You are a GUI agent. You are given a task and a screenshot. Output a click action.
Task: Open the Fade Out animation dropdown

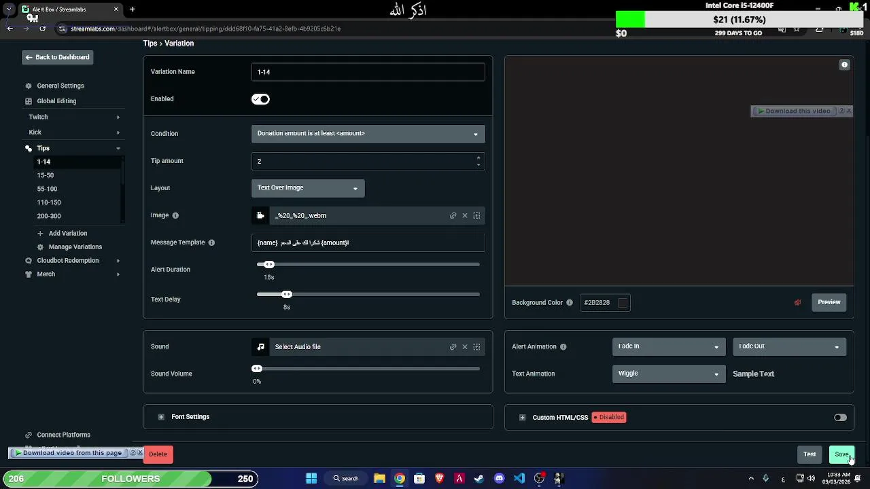[x=789, y=346]
